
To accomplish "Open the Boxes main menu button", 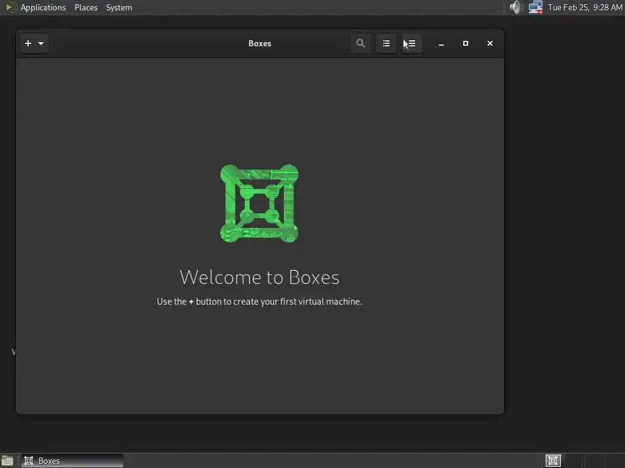I will point(411,43).
